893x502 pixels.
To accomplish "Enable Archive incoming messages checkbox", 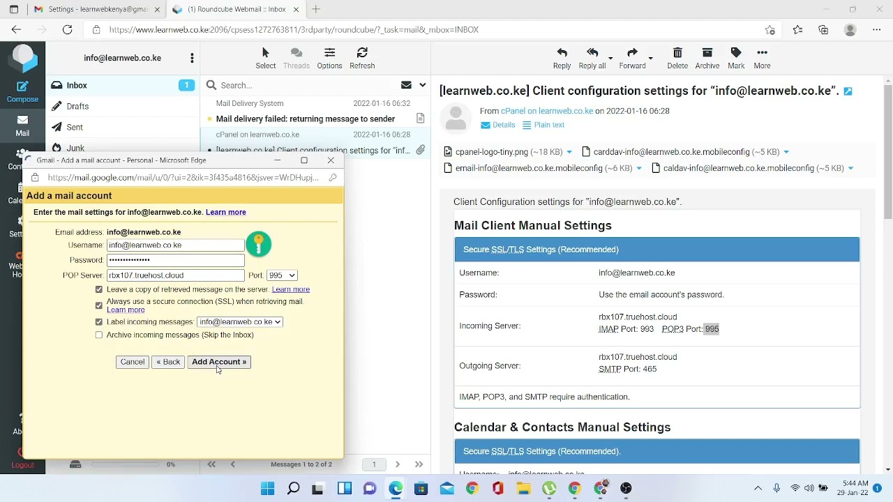I will (x=98, y=335).
